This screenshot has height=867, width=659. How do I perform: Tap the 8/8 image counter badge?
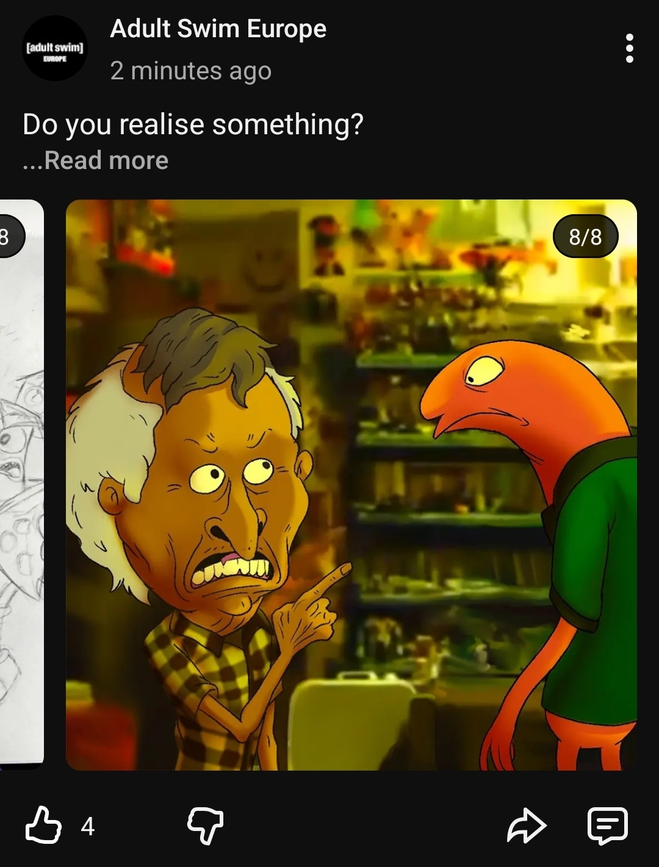pyautogui.click(x=585, y=236)
